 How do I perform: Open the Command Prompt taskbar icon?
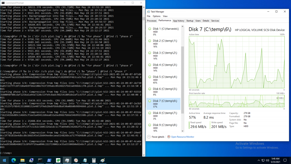(x=40, y=160)
